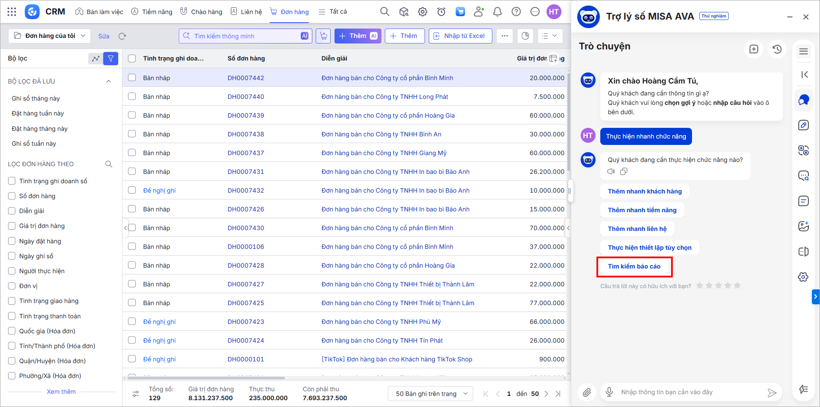Open the Chào hàng tab
This screenshot has height=407, width=820.
coord(201,12)
